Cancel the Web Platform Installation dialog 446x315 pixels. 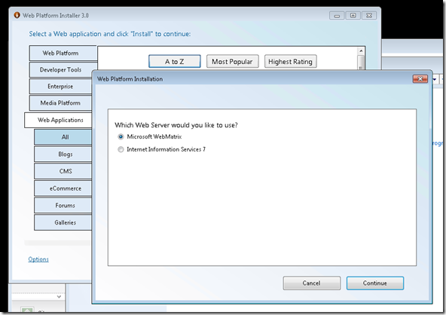coord(311,283)
